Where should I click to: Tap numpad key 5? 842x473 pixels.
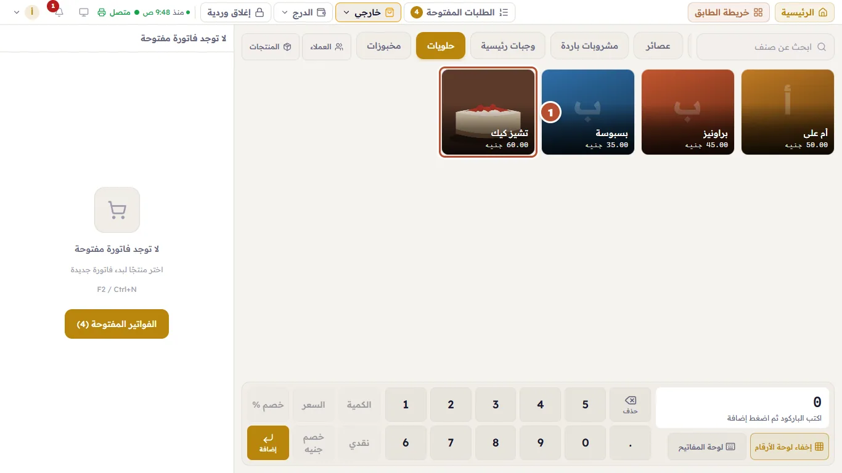pyautogui.click(x=586, y=405)
